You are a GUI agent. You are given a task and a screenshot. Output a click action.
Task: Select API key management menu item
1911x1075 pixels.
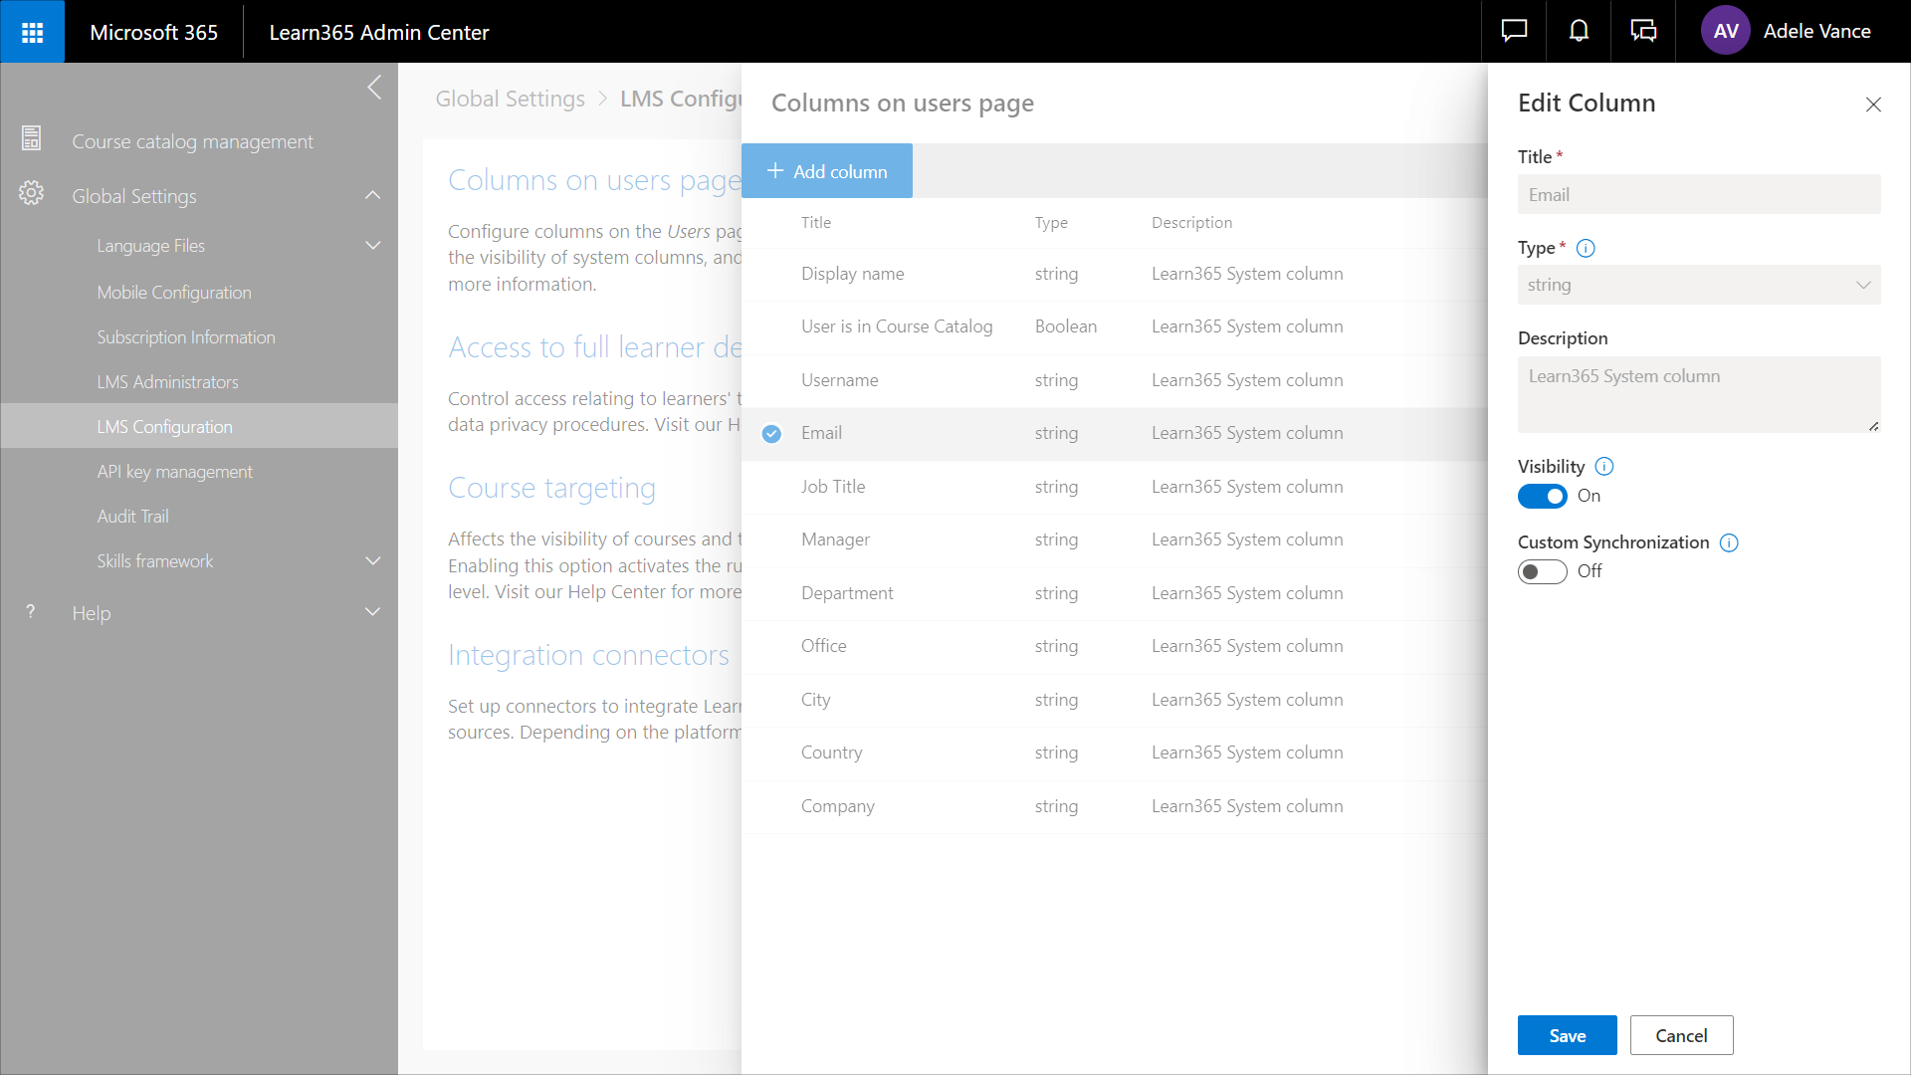point(174,472)
